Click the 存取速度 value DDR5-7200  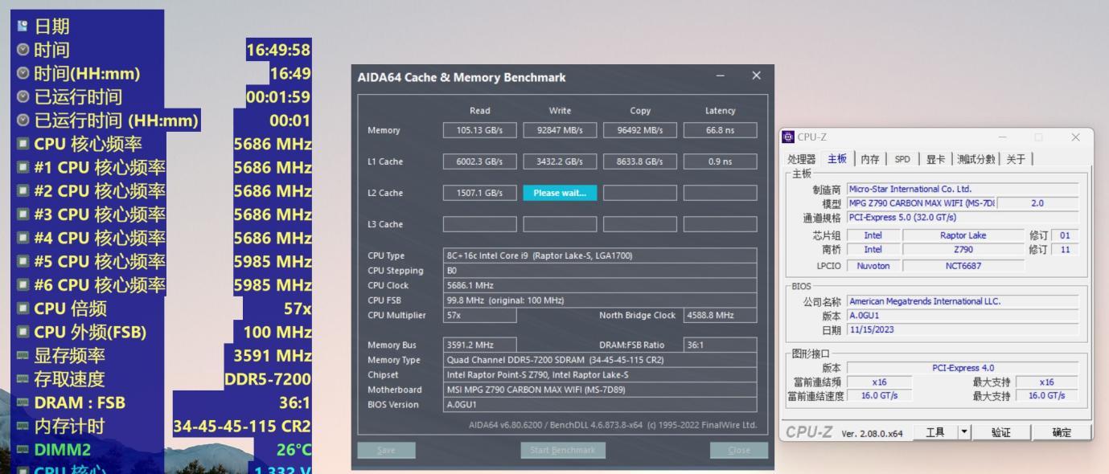267,379
